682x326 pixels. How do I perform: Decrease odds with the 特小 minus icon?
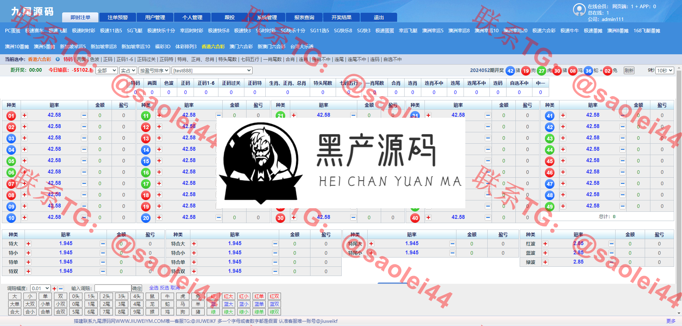(103, 253)
